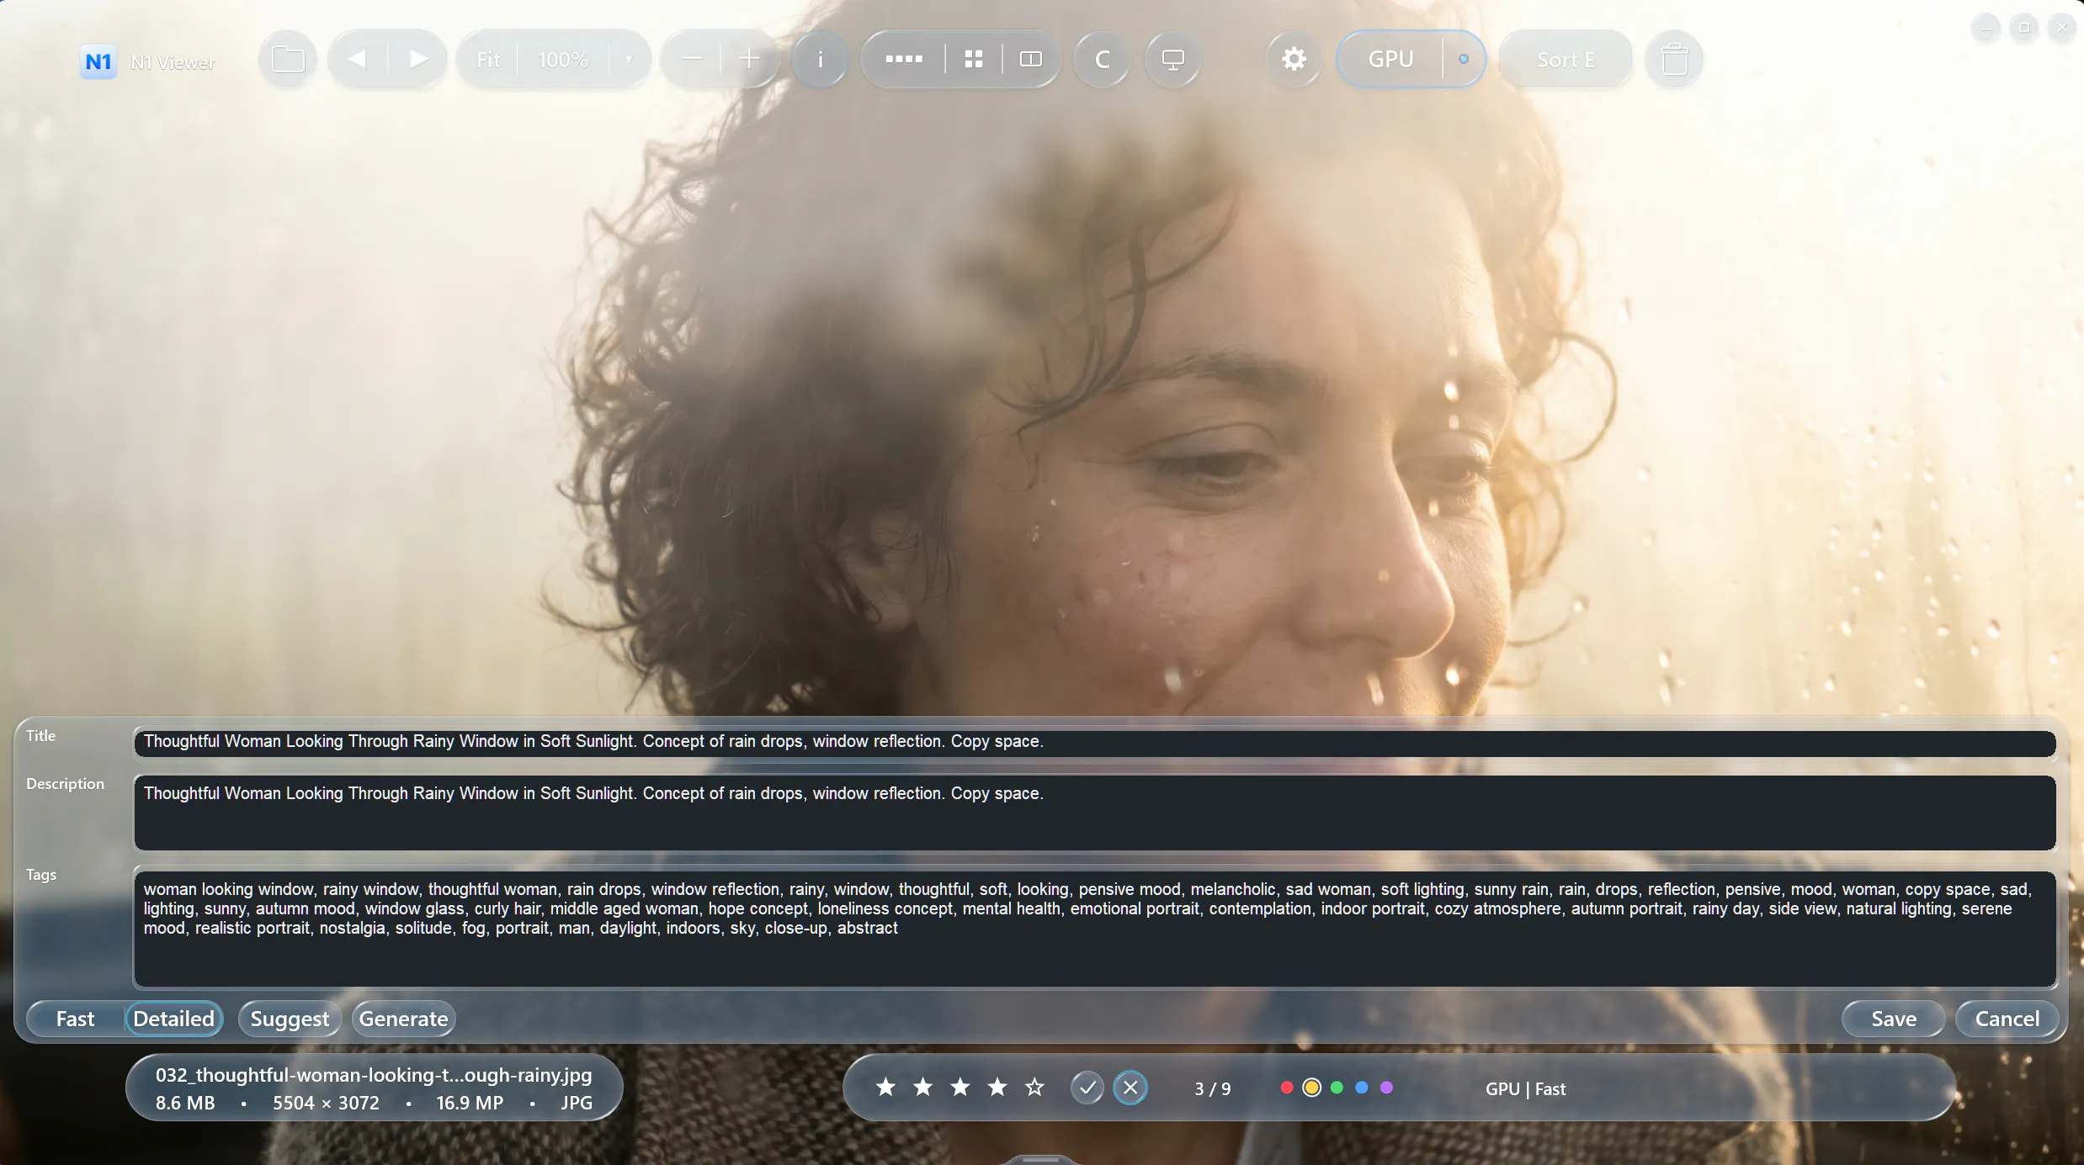The height and width of the screenshot is (1165, 2084).
Task: Open the split compare view icon
Action: [1031, 60]
